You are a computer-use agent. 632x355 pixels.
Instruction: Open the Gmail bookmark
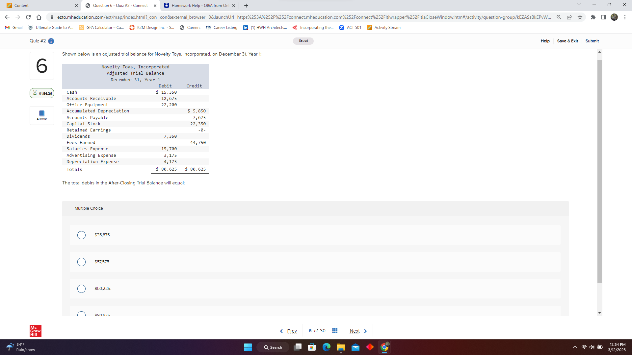tap(13, 28)
